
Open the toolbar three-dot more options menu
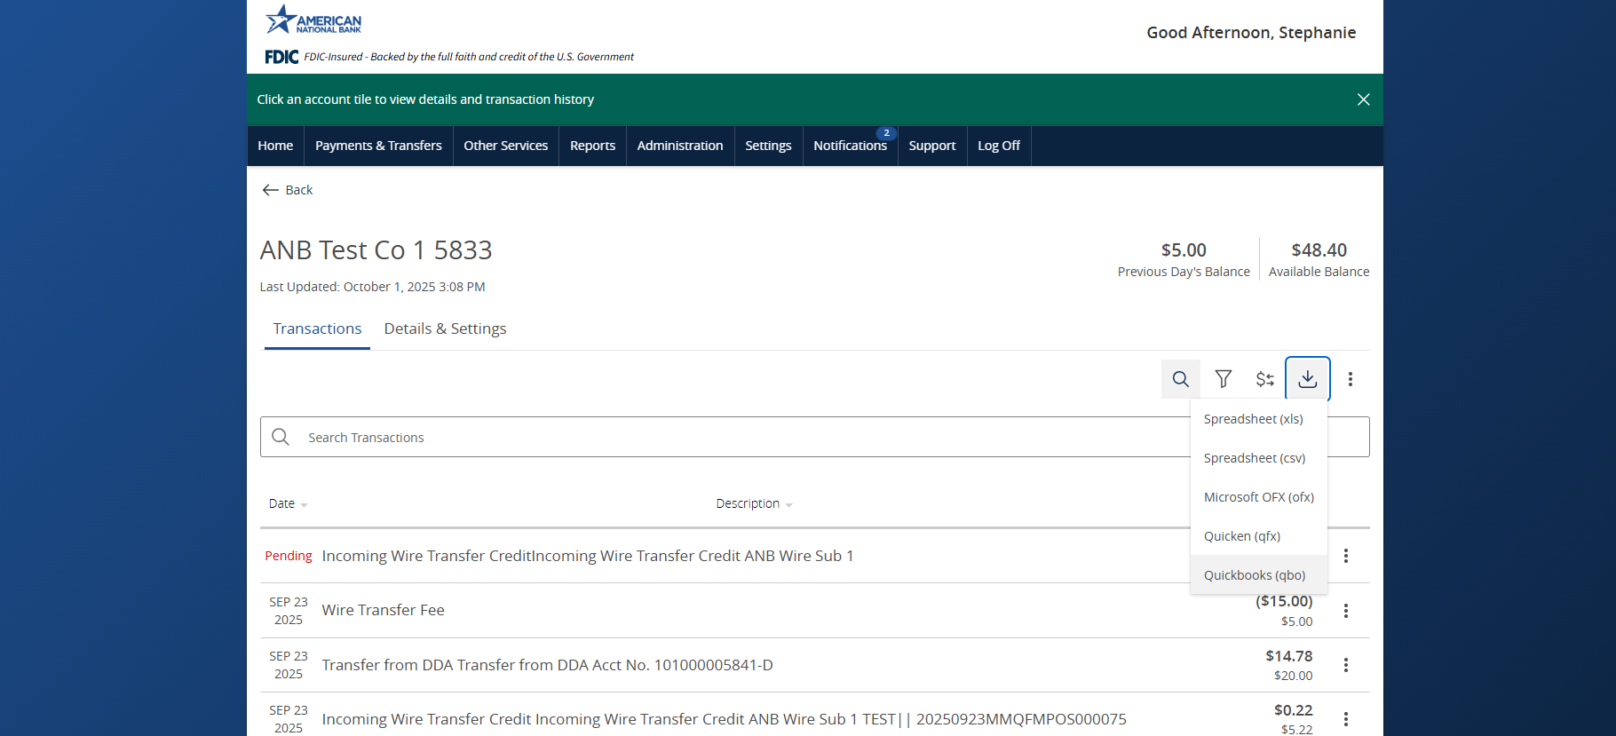(x=1350, y=379)
